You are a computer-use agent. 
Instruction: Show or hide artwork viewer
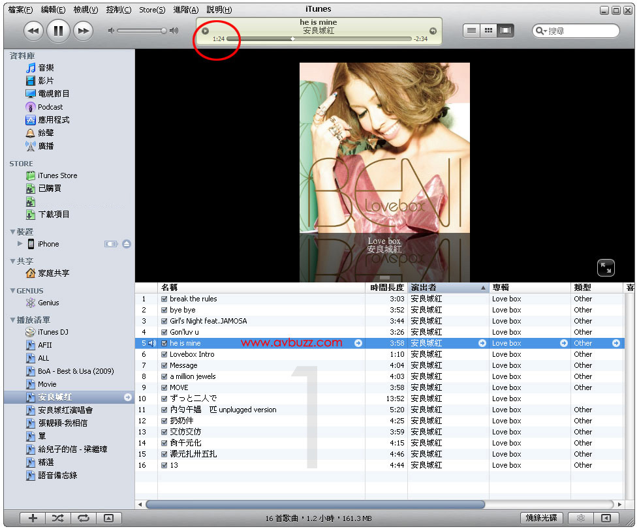click(109, 519)
